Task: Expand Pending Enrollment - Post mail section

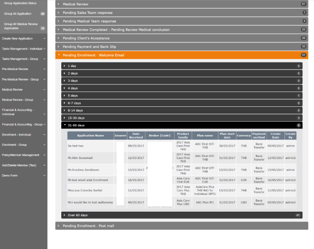Action: (x=182, y=226)
